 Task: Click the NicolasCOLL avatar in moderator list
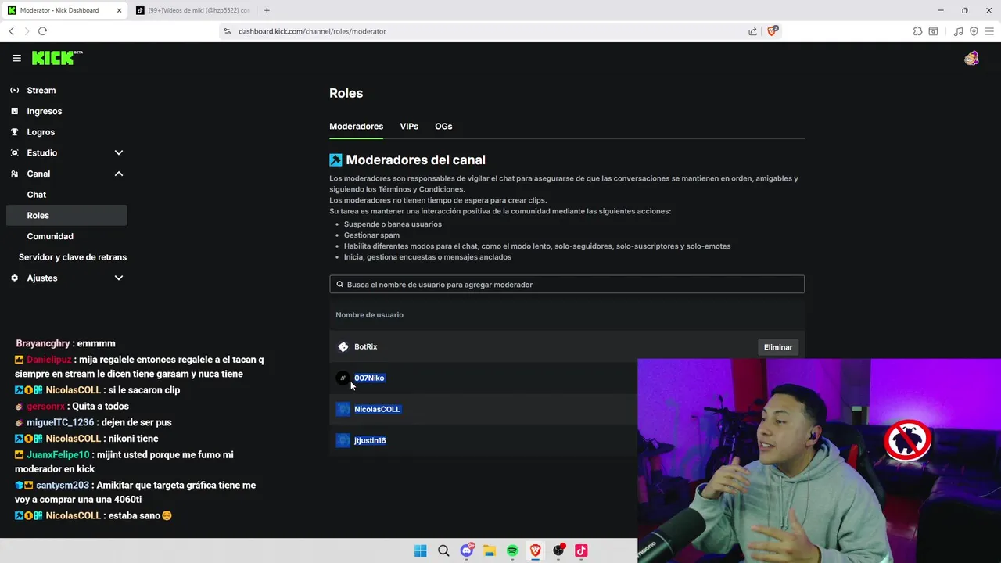[x=343, y=409]
